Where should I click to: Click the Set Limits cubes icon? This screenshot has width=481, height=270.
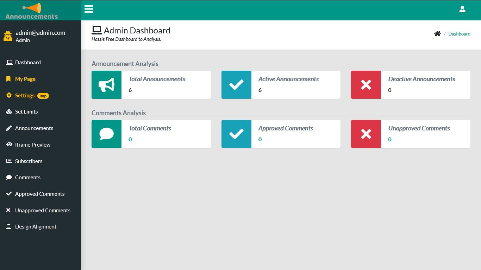point(9,112)
